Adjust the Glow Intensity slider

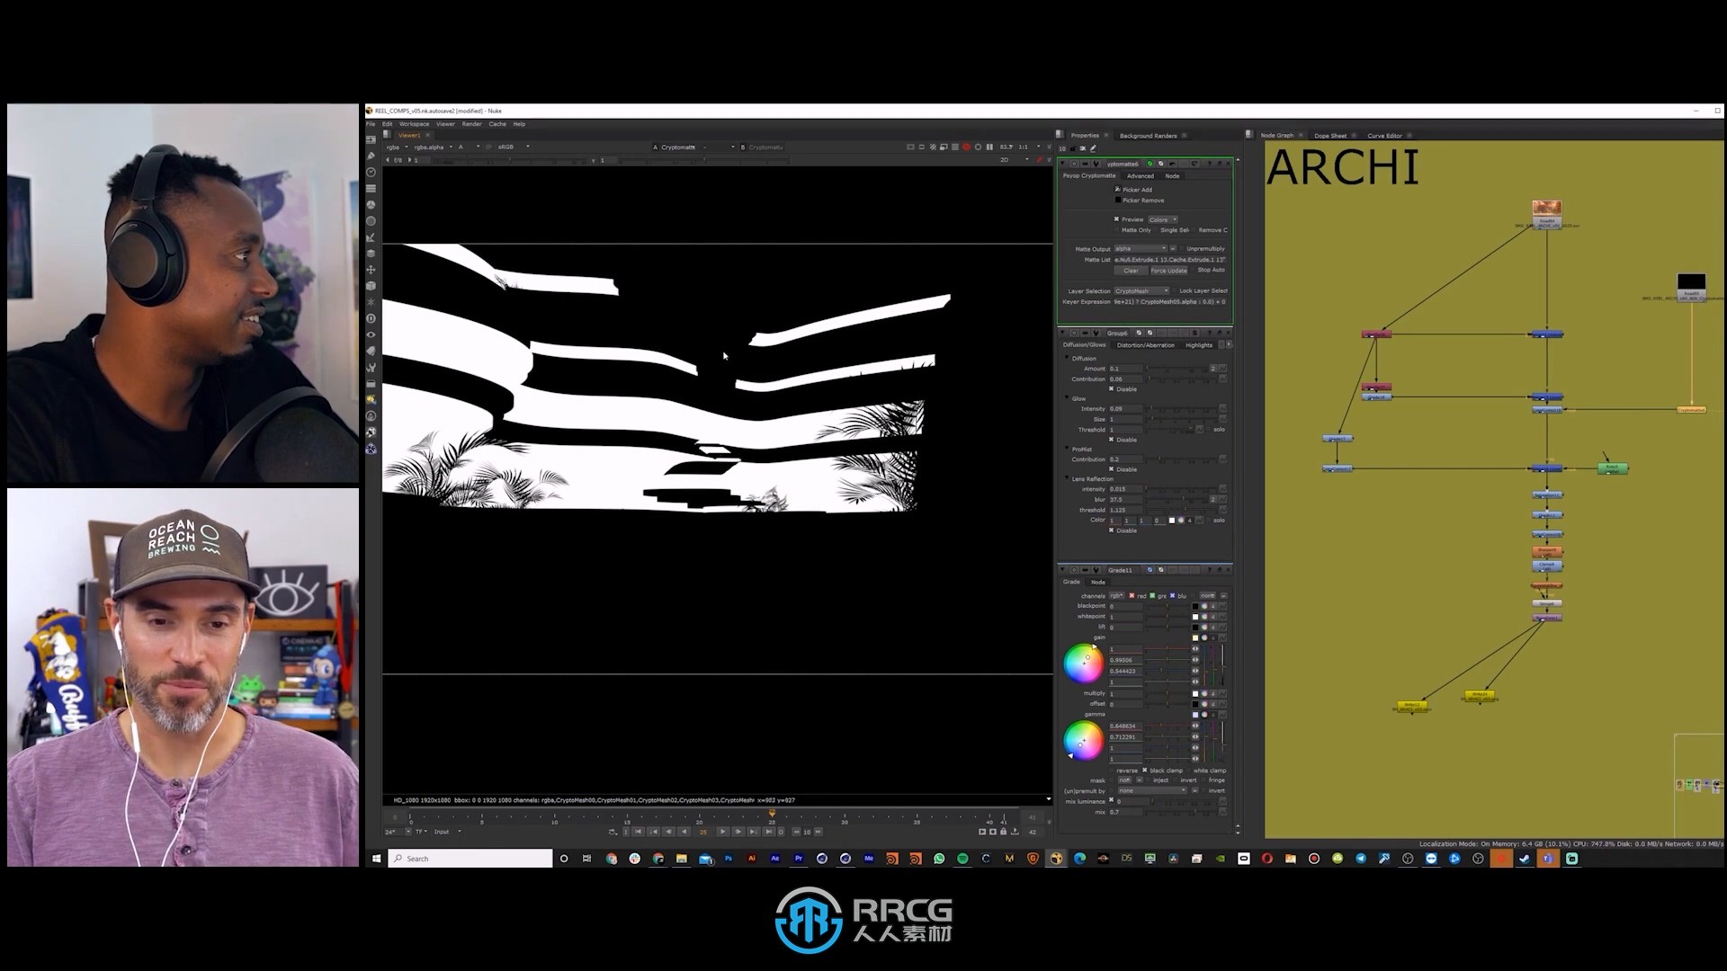[x=1181, y=409]
